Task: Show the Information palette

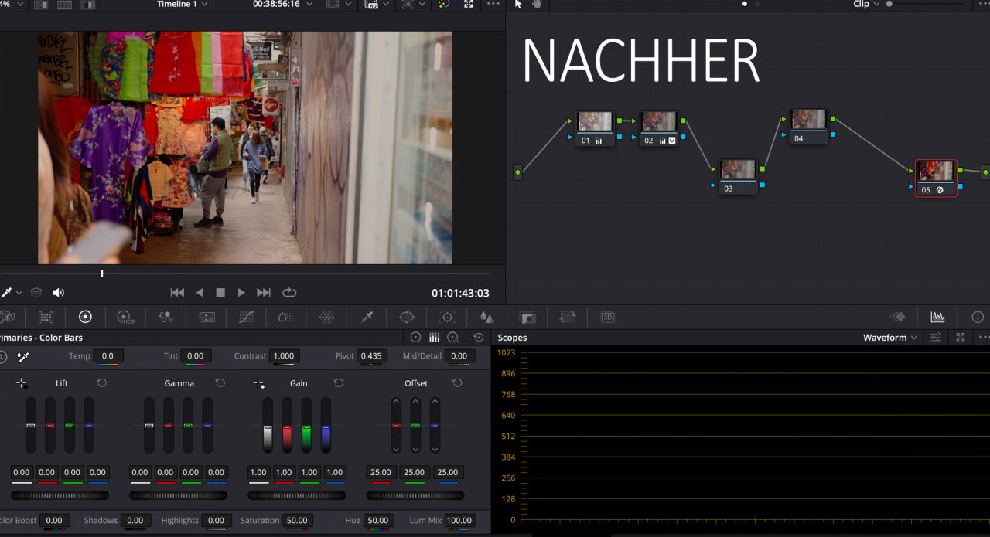Action: [978, 317]
